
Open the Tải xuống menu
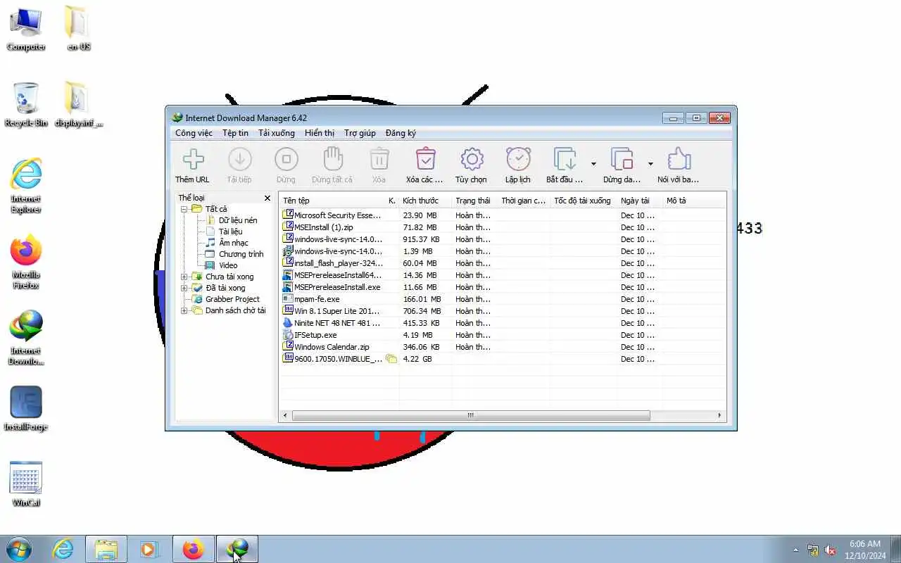pyautogui.click(x=277, y=133)
